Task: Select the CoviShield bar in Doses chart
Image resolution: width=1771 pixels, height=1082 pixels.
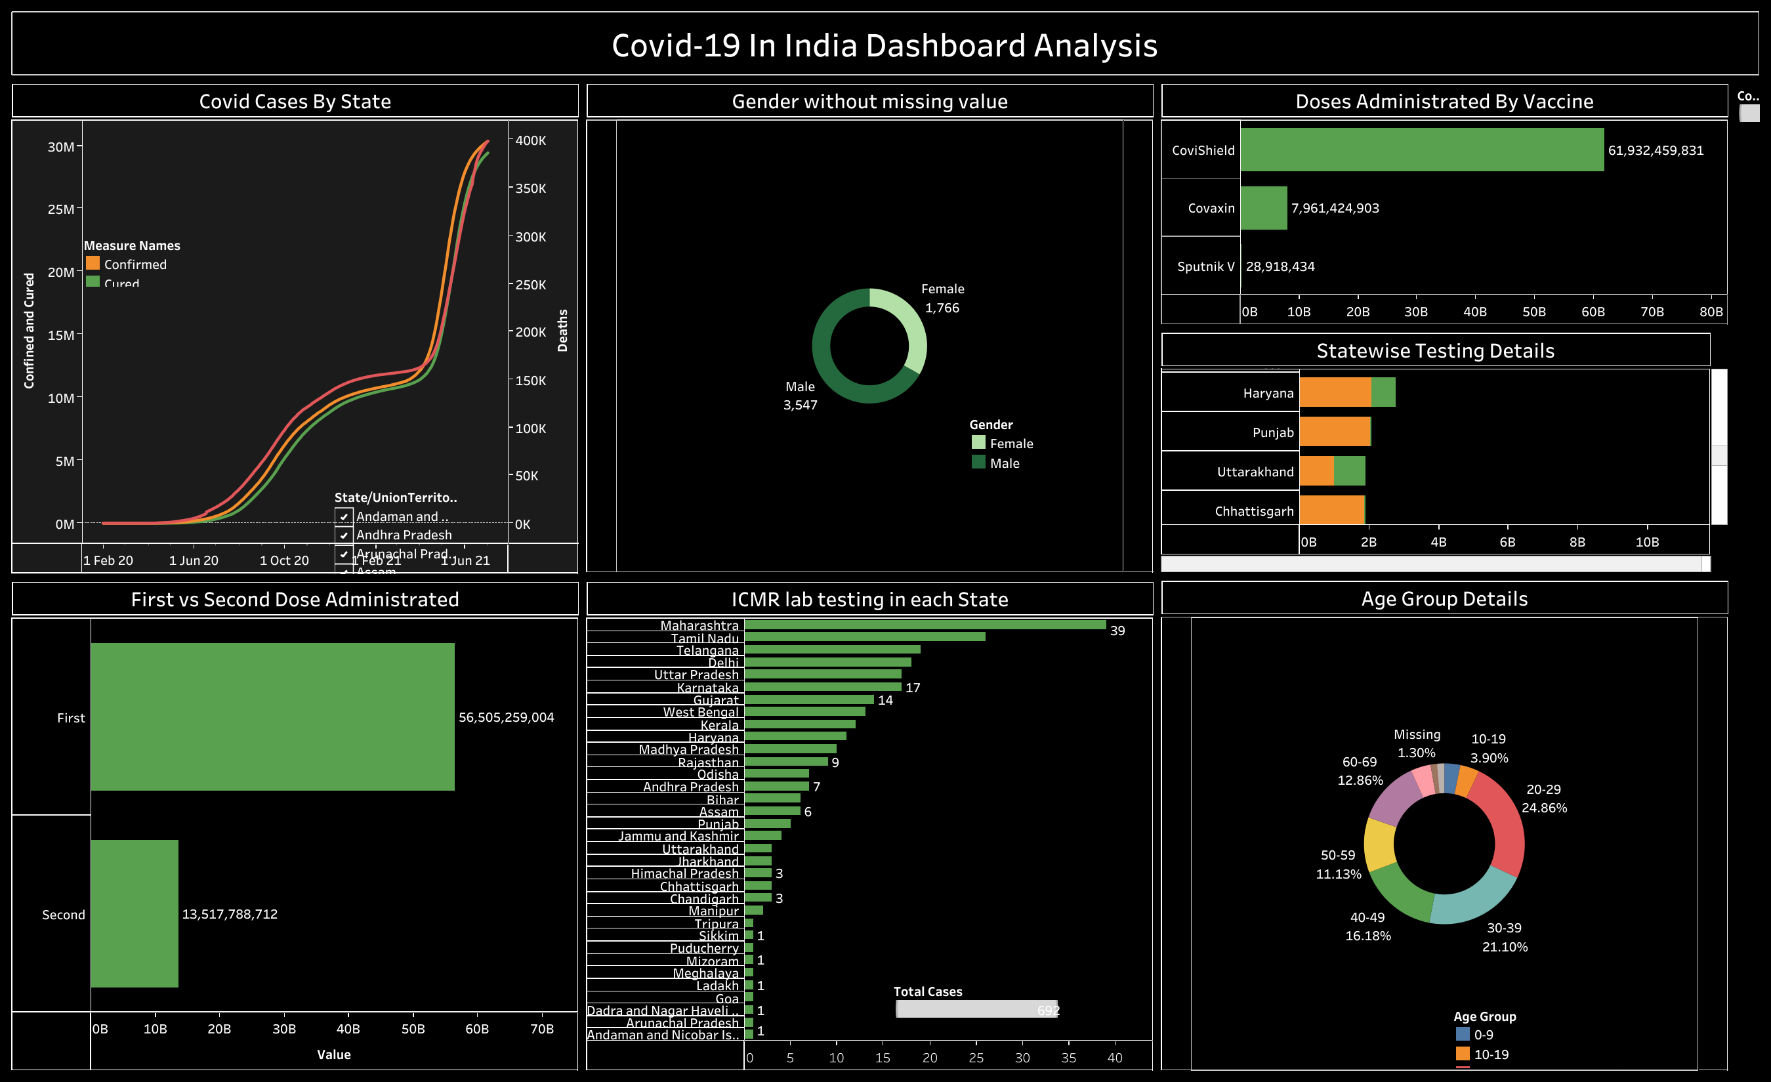Action: click(1423, 151)
